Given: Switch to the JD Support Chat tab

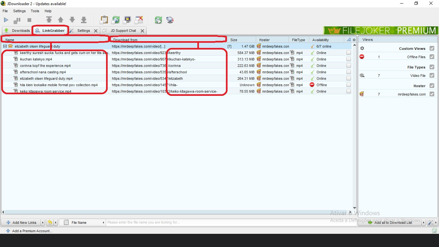Looking at the screenshot, I should 123,31.
